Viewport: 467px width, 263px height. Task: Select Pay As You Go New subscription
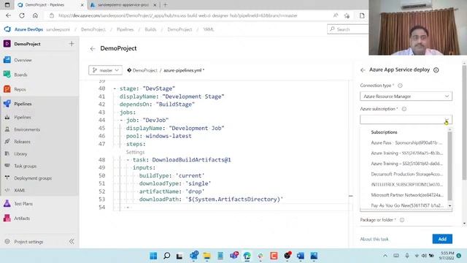point(406,205)
